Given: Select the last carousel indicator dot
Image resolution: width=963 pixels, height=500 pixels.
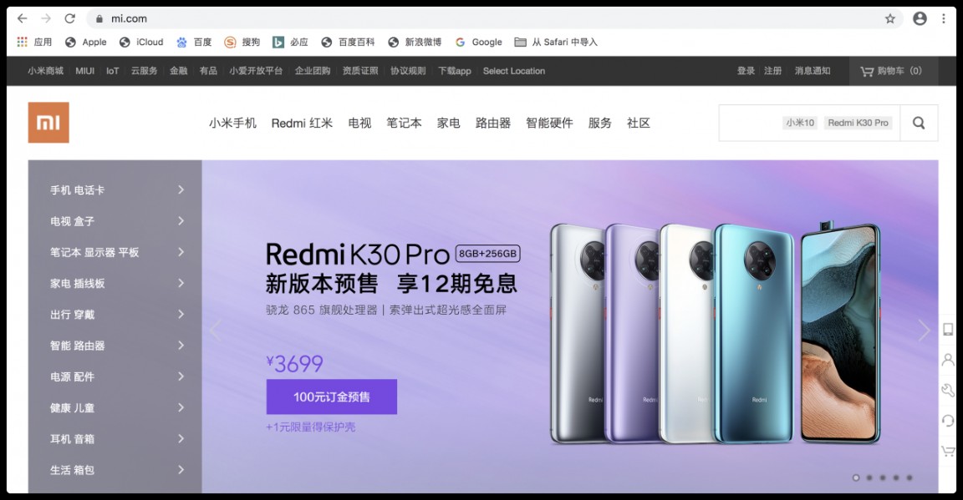Looking at the screenshot, I should [909, 477].
